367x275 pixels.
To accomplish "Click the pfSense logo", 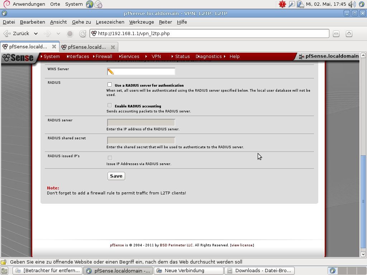I will (18, 58).
